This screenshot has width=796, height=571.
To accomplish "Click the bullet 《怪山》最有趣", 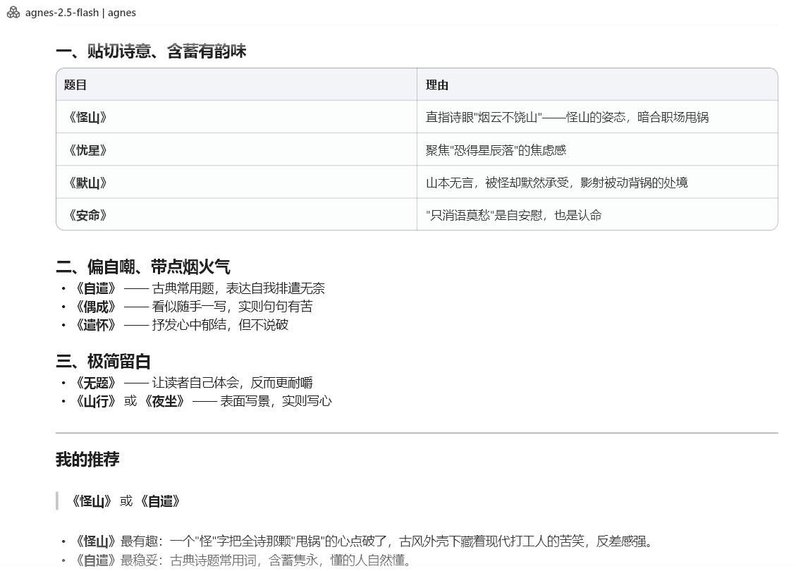I will coord(362,541).
